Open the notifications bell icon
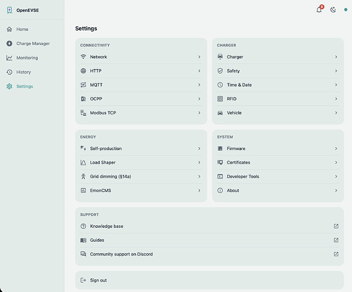This screenshot has width=352, height=292. click(319, 10)
